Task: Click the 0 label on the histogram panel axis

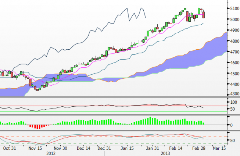Action: (232, 125)
